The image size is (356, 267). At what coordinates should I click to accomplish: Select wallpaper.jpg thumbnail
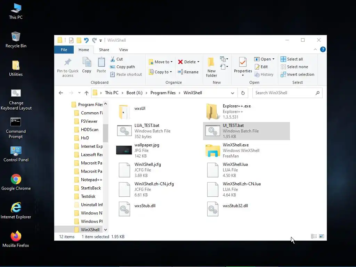pyautogui.click(x=124, y=150)
